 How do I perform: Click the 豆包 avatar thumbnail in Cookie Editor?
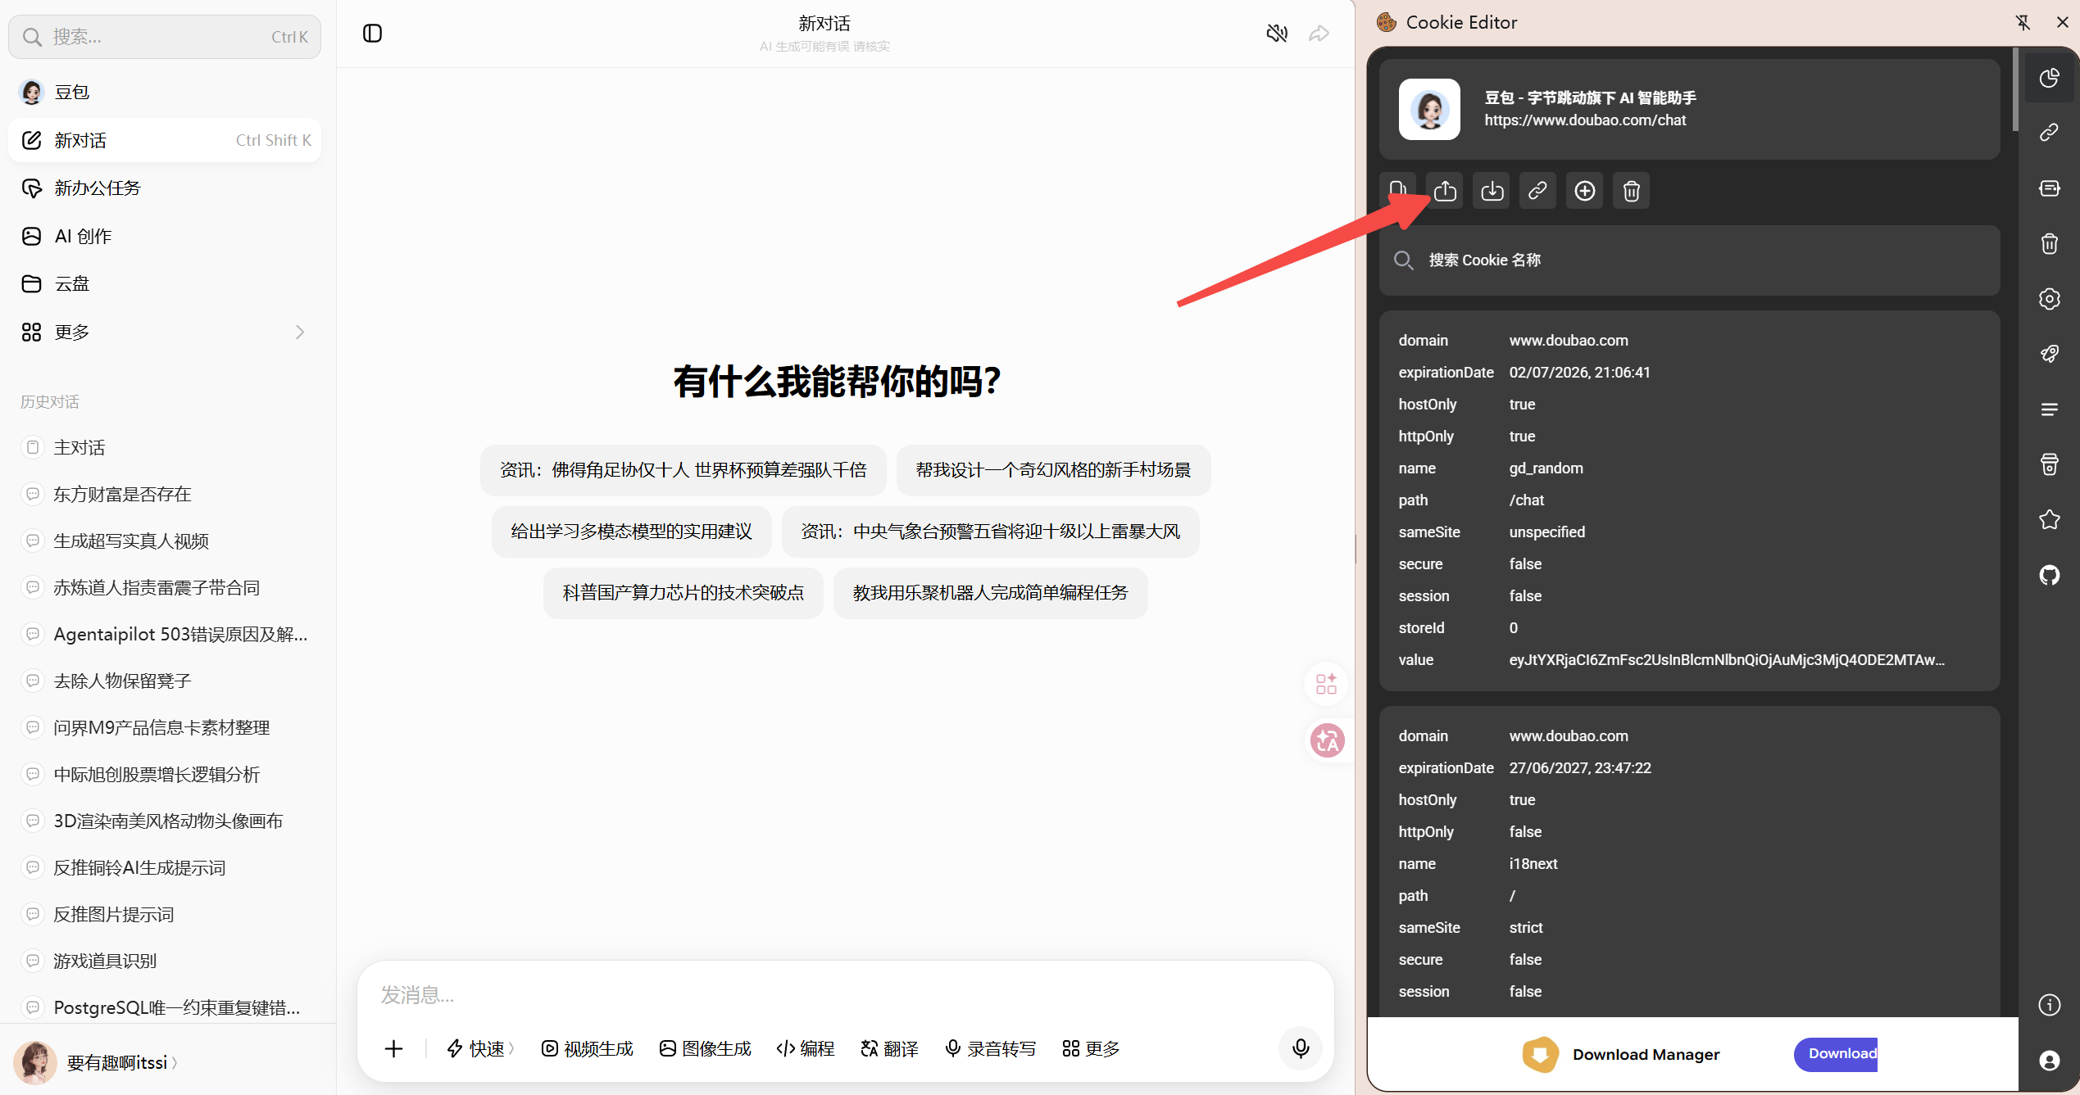pyautogui.click(x=1429, y=109)
